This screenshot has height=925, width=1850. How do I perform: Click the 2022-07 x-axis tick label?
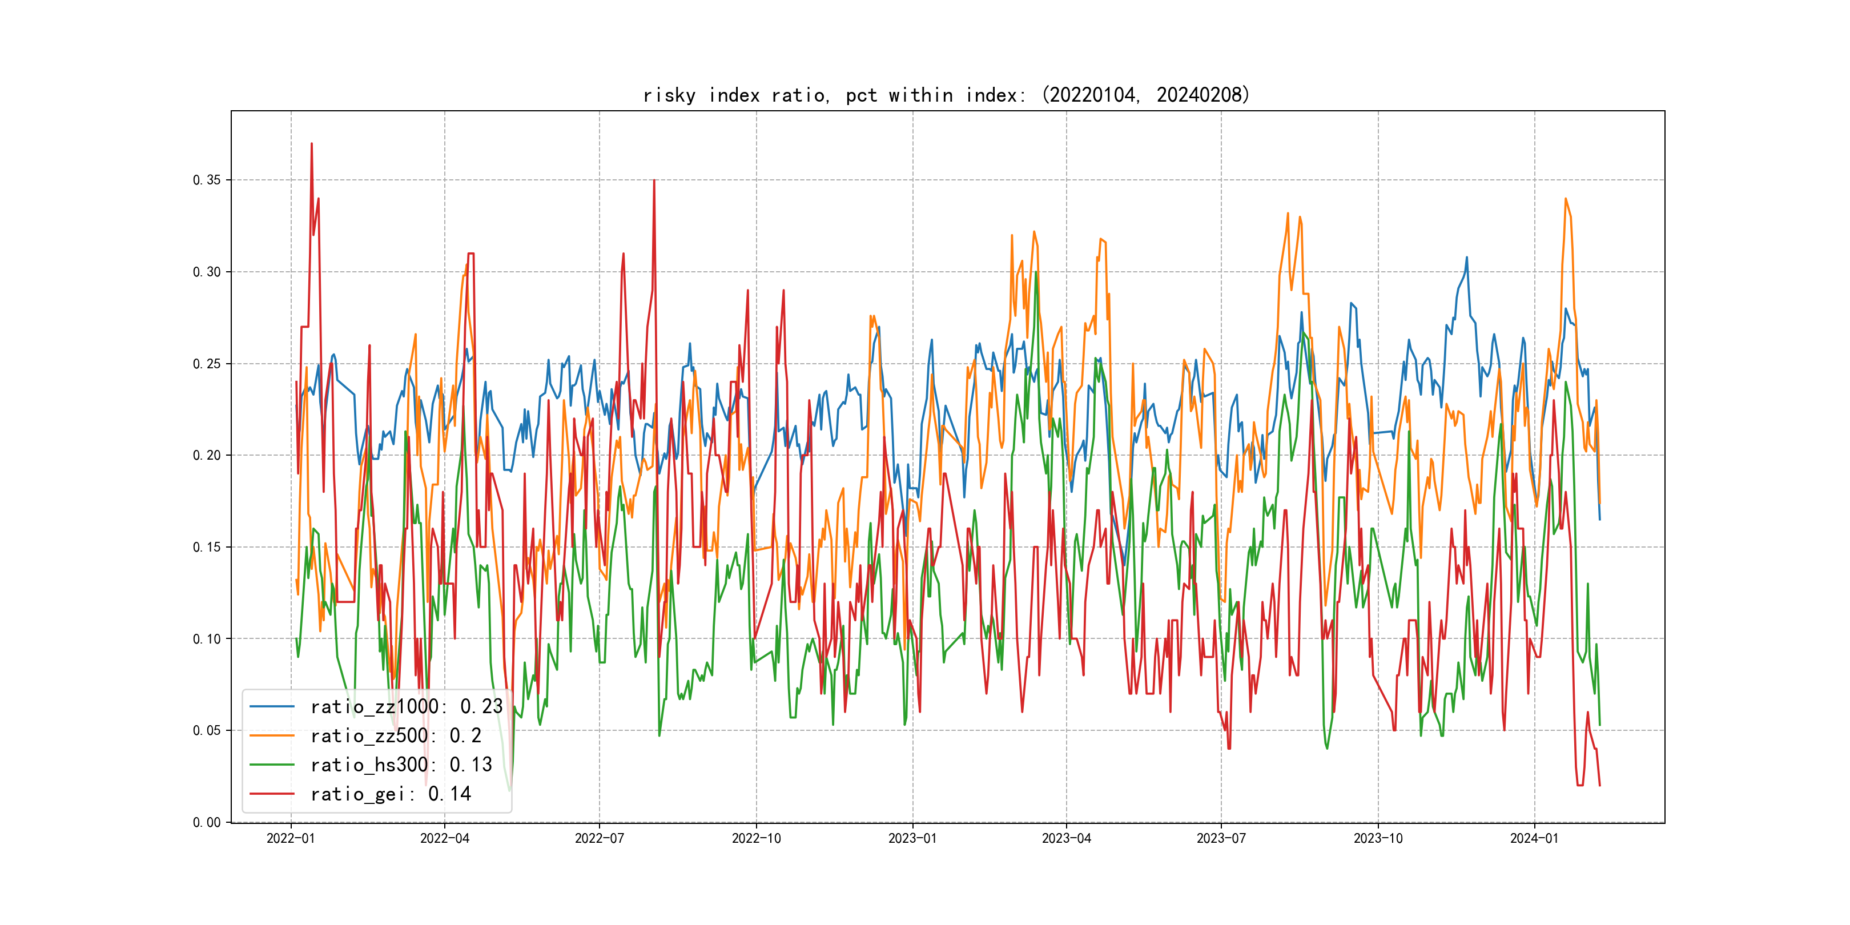click(600, 838)
